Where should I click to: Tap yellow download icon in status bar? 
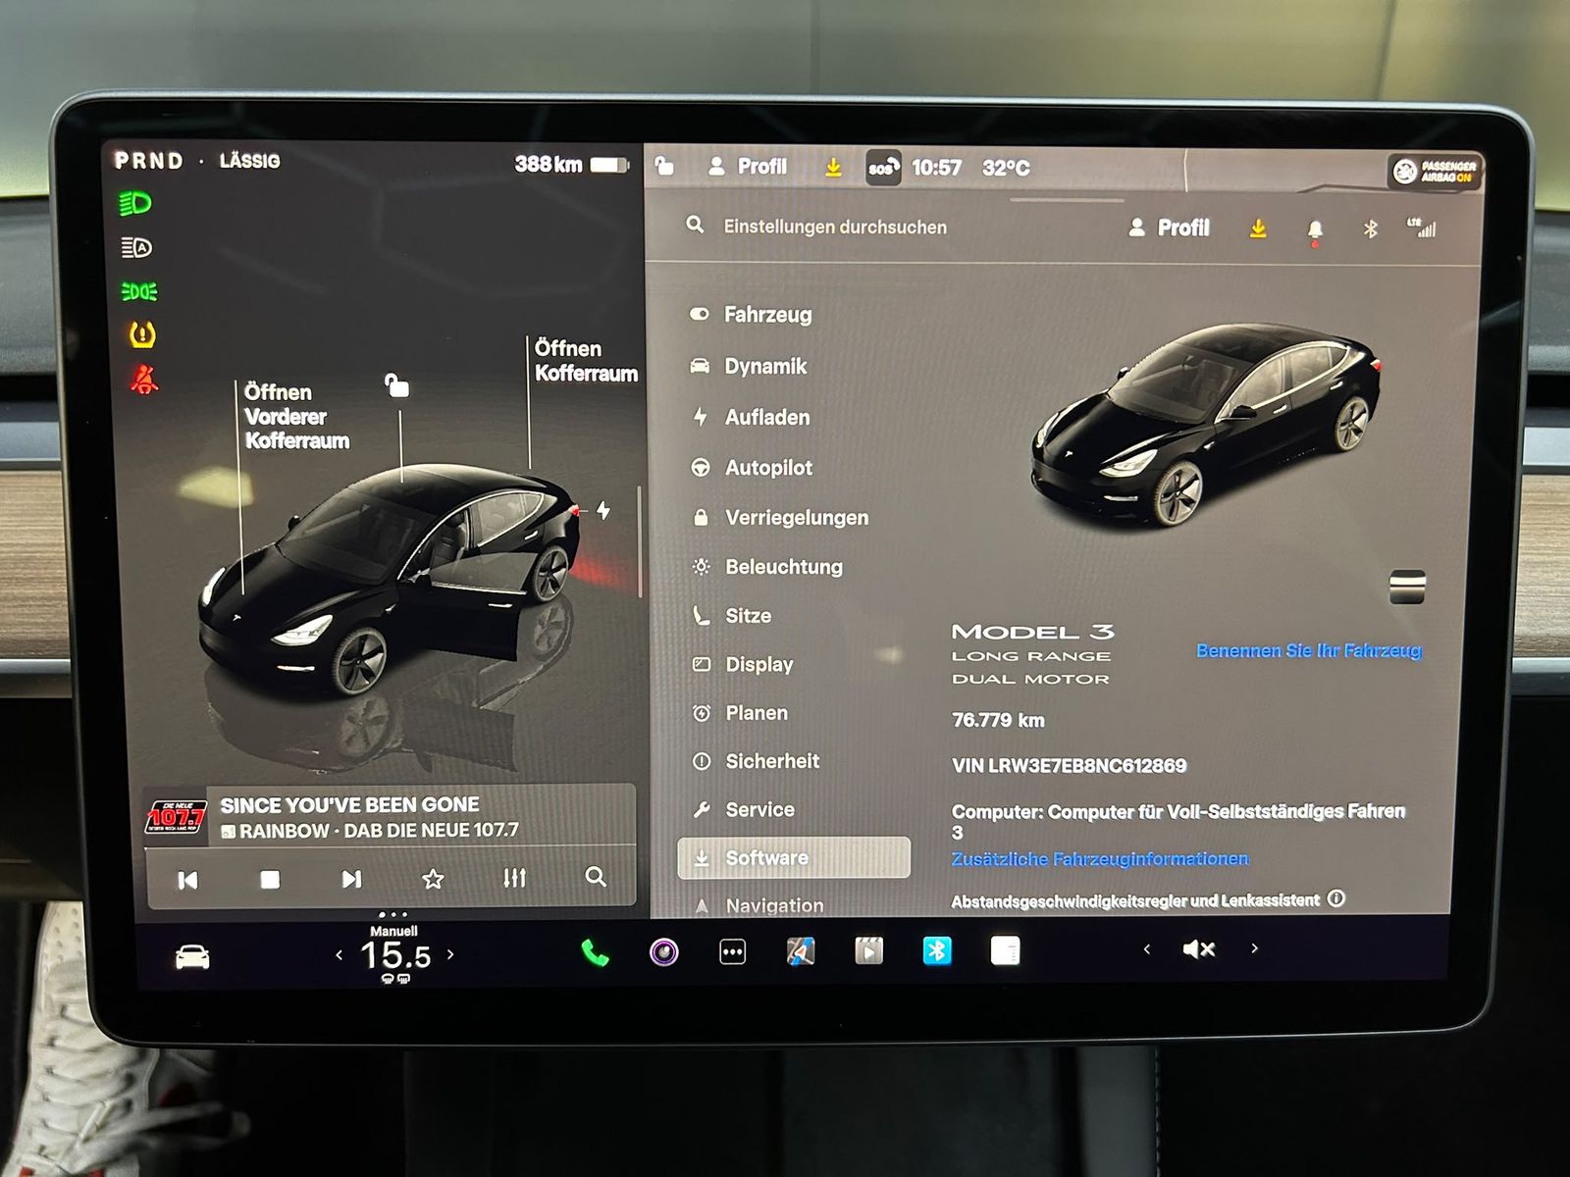833,168
